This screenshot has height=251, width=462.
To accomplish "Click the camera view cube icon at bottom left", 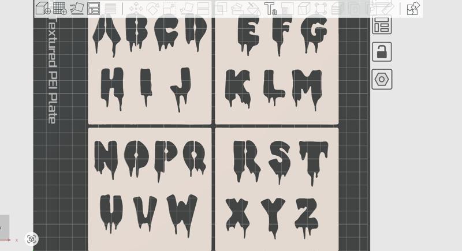I will (32, 239).
